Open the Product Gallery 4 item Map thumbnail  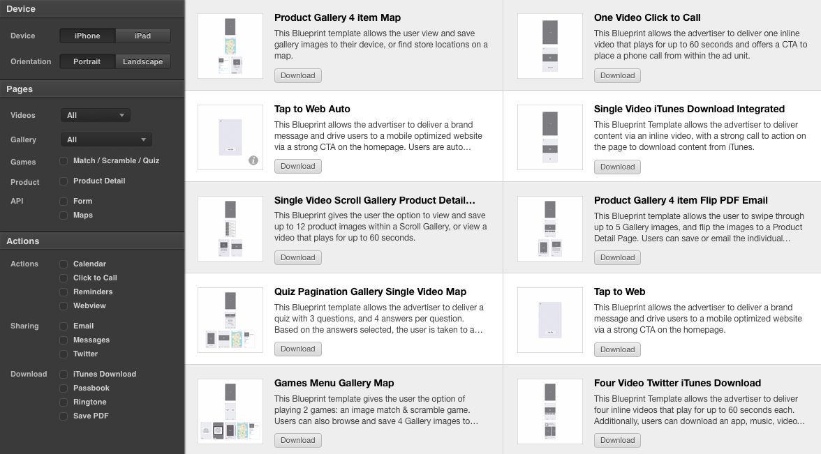pyautogui.click(x=230, y=46)
